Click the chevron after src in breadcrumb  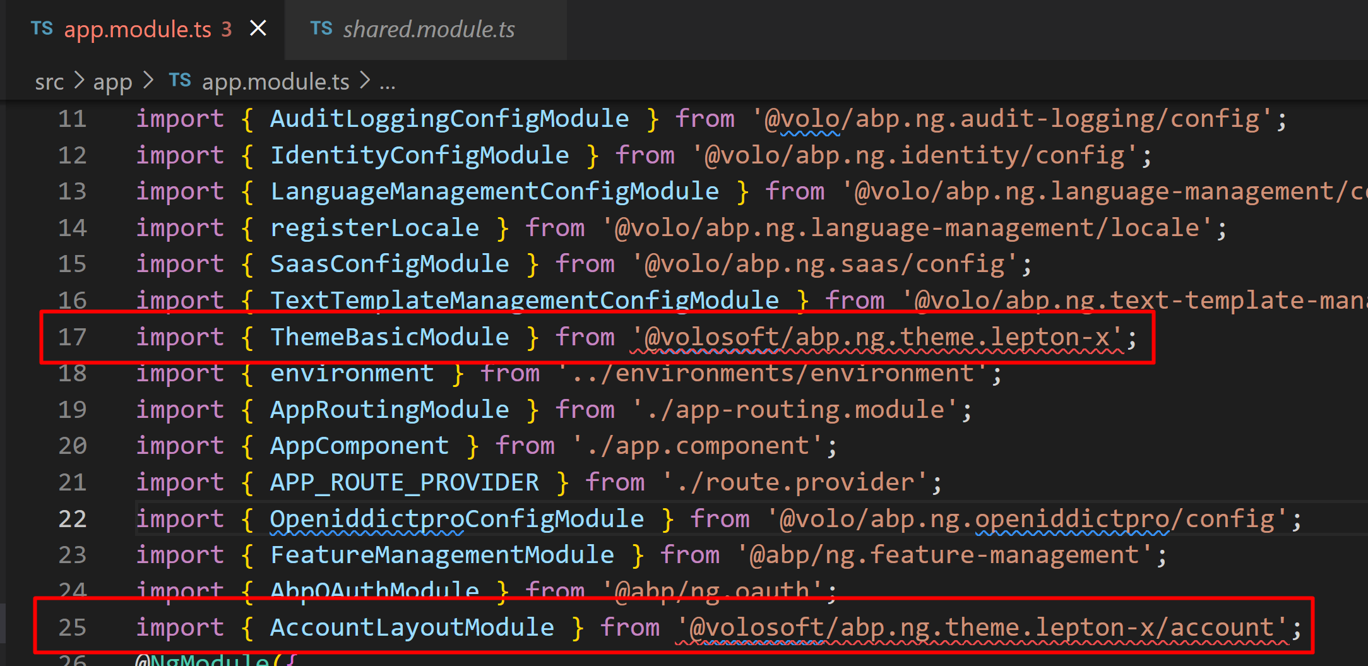[x=79, y=81]
